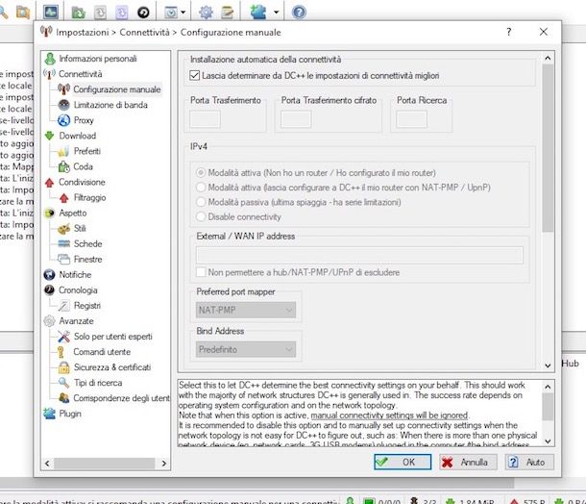Viewport: 586px width, 504px height.
Task: Select Connettività in the settings tree
Action: click(80, 74)
